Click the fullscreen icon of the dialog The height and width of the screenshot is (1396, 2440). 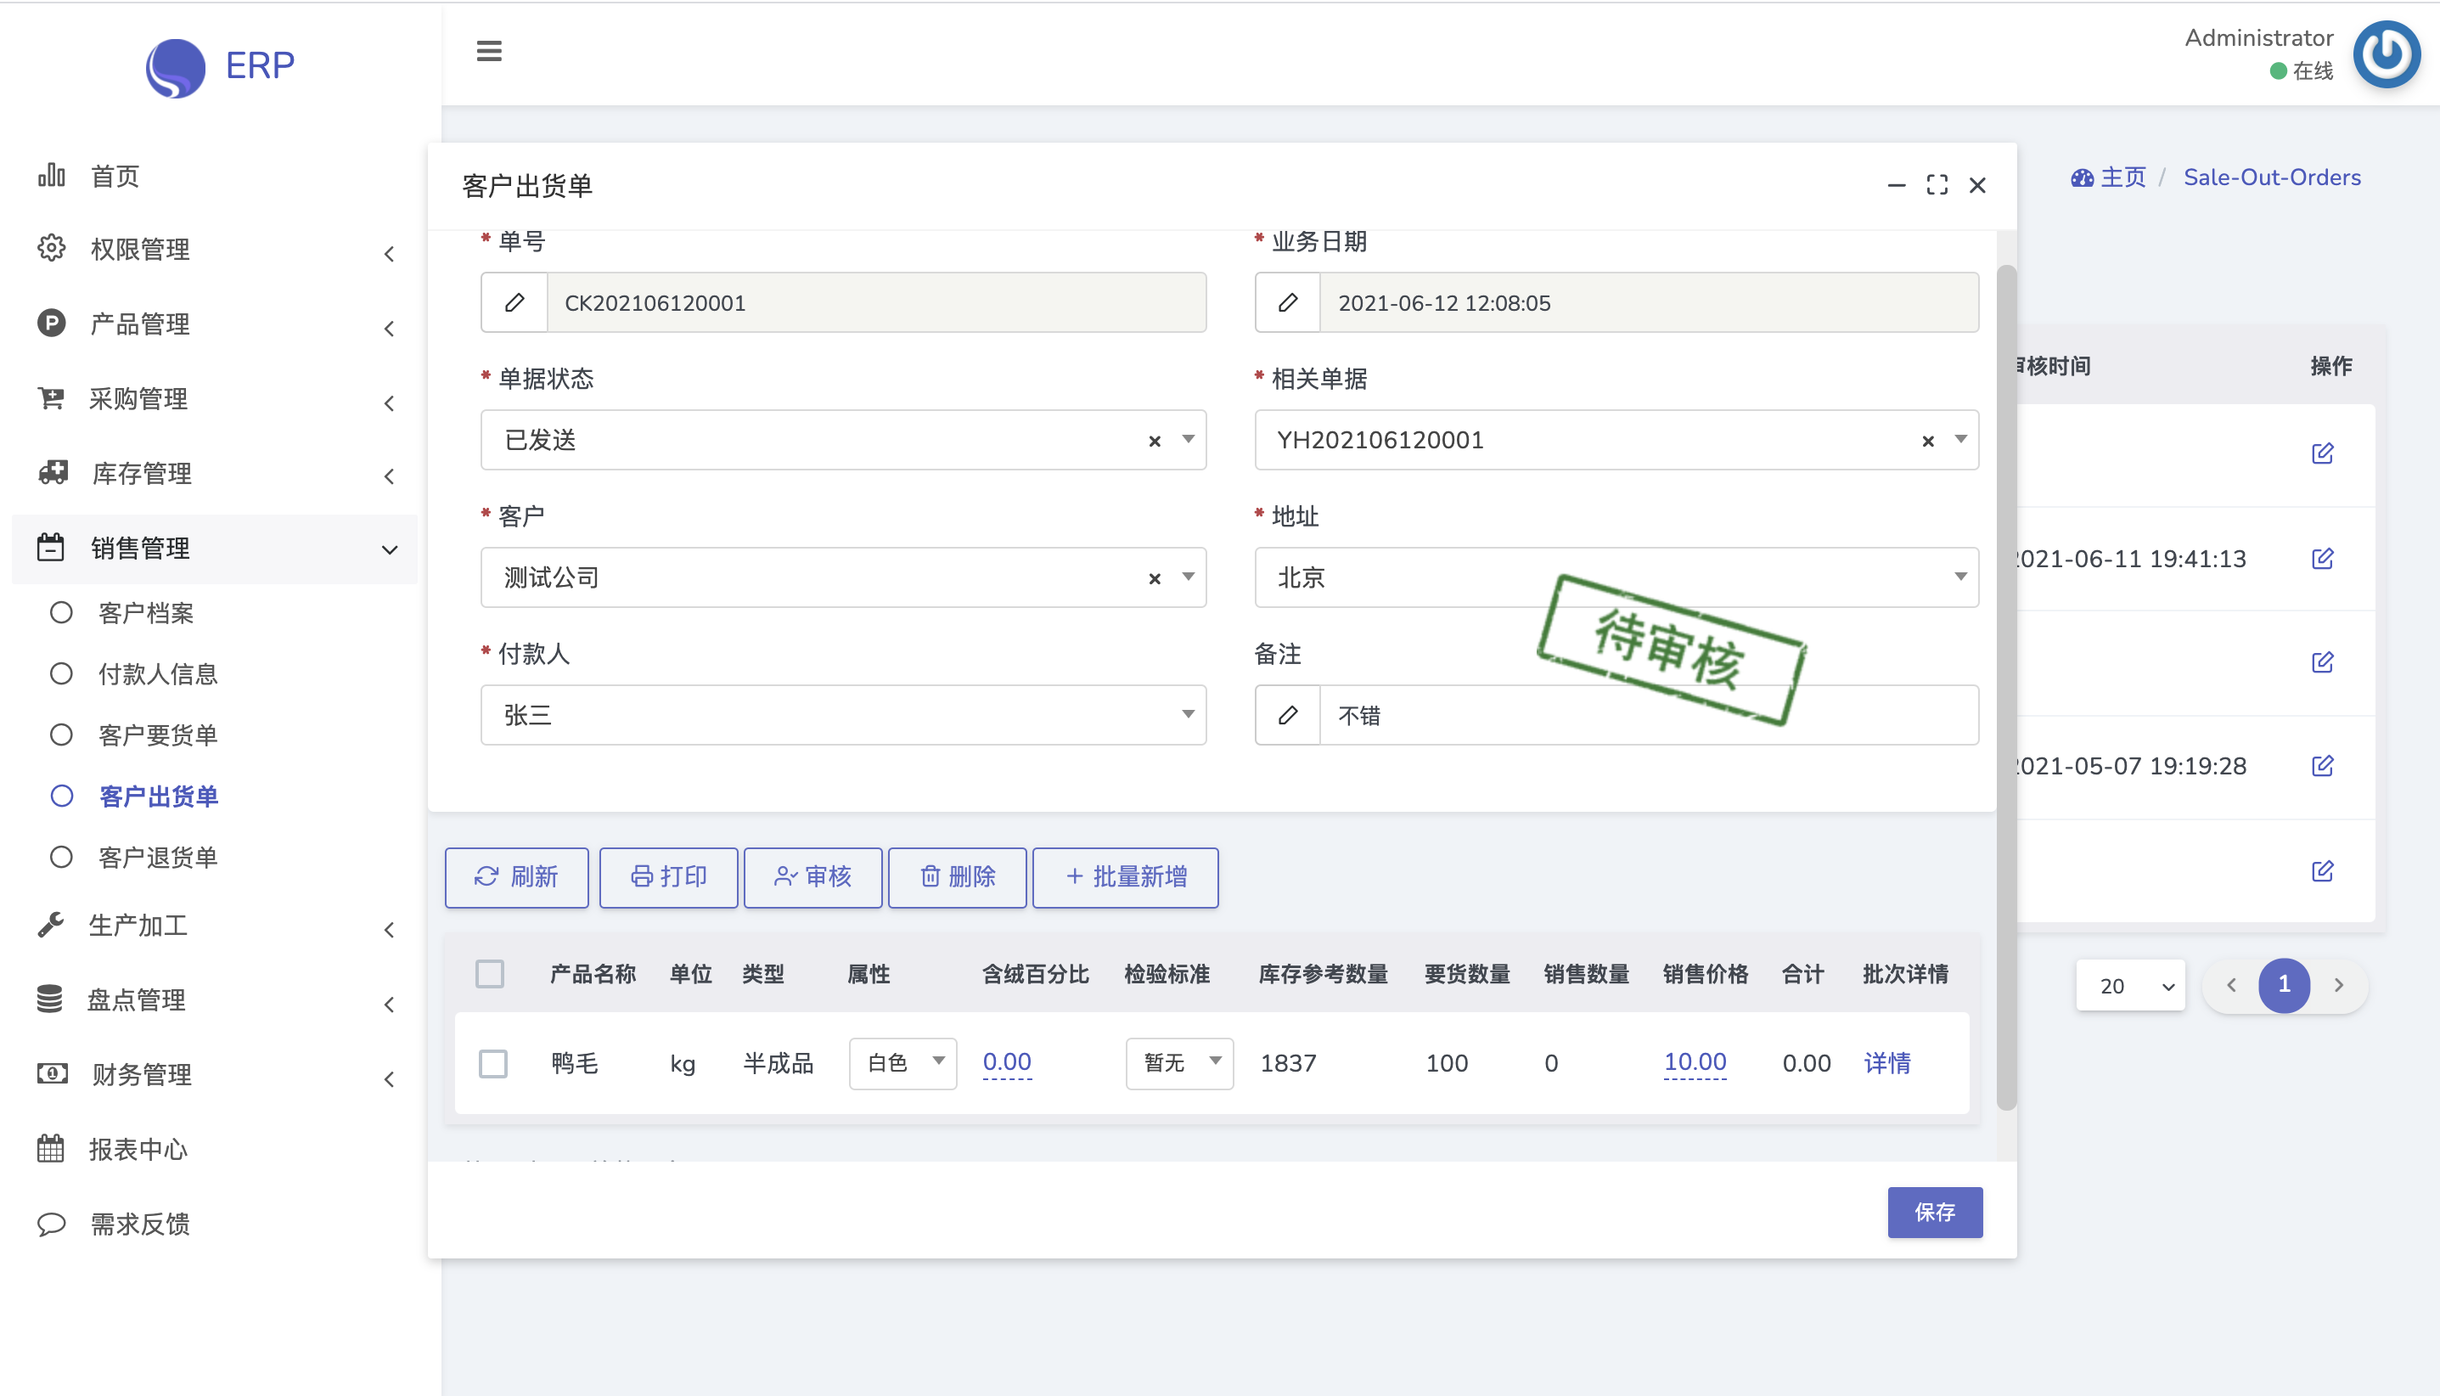[x=1937, y=185]
